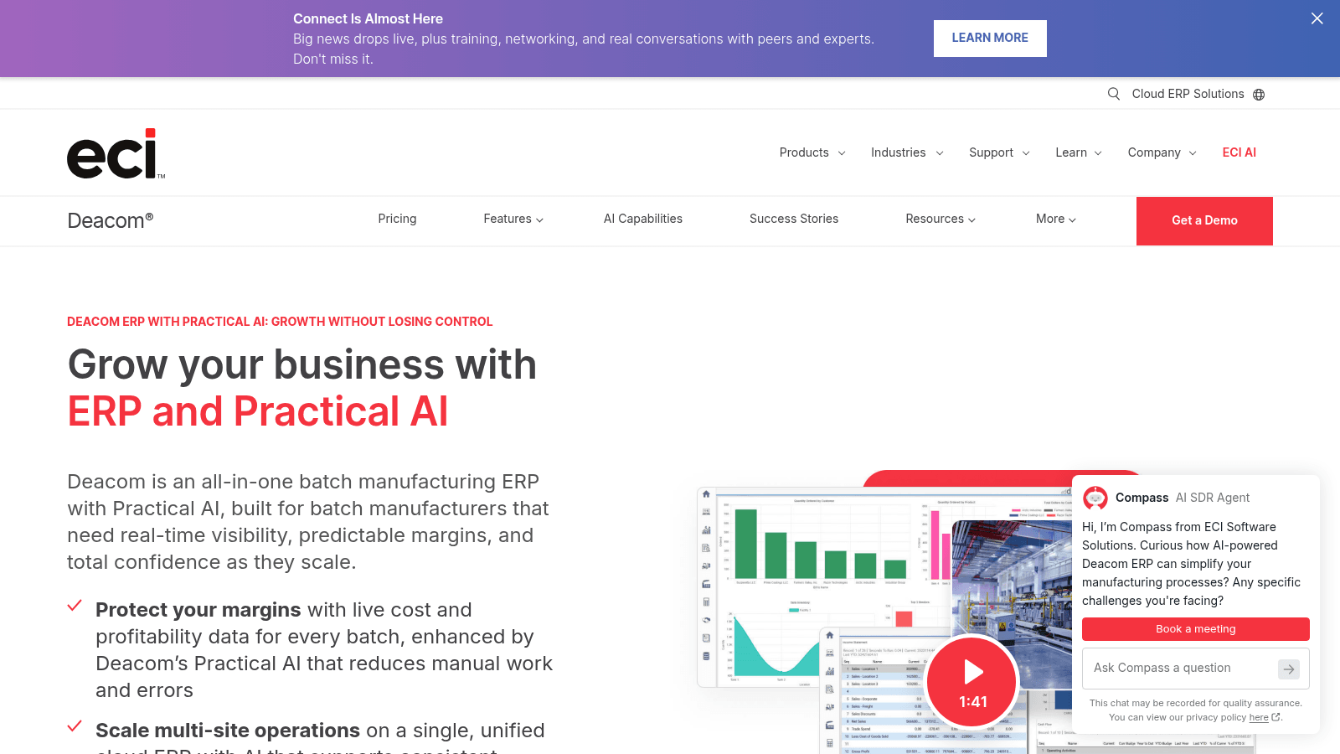Click Book a meeting button
The height and width of the screenshot is (754, 1340).
click(x=1196, y=629)
